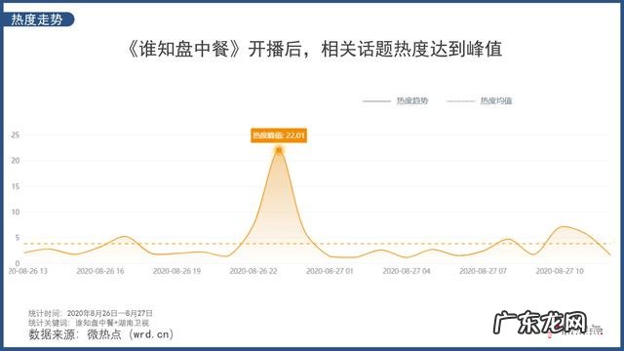Click y-axis value 25
Viewport: 624px width, 351px height.
[x=16, y=135]
